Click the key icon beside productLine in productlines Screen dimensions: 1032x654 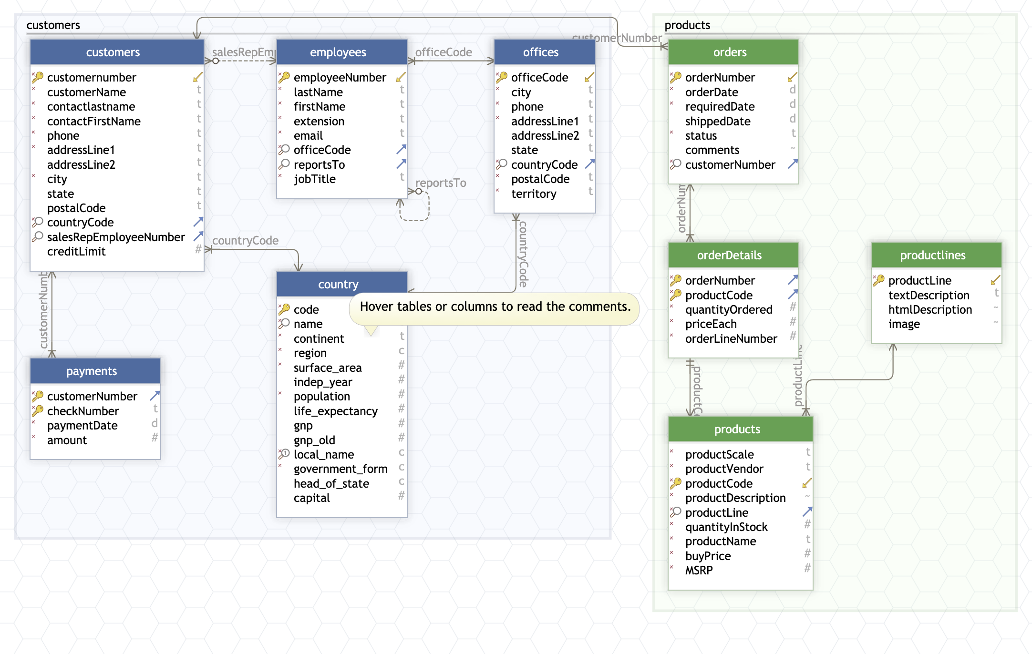coord(879,280)
